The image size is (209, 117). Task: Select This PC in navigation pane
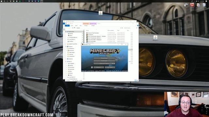[70, 61]
